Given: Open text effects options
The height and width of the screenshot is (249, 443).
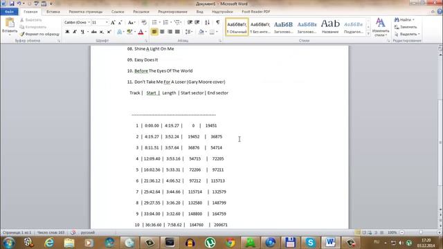Looking at the screenshot, I should pos(120,32).
